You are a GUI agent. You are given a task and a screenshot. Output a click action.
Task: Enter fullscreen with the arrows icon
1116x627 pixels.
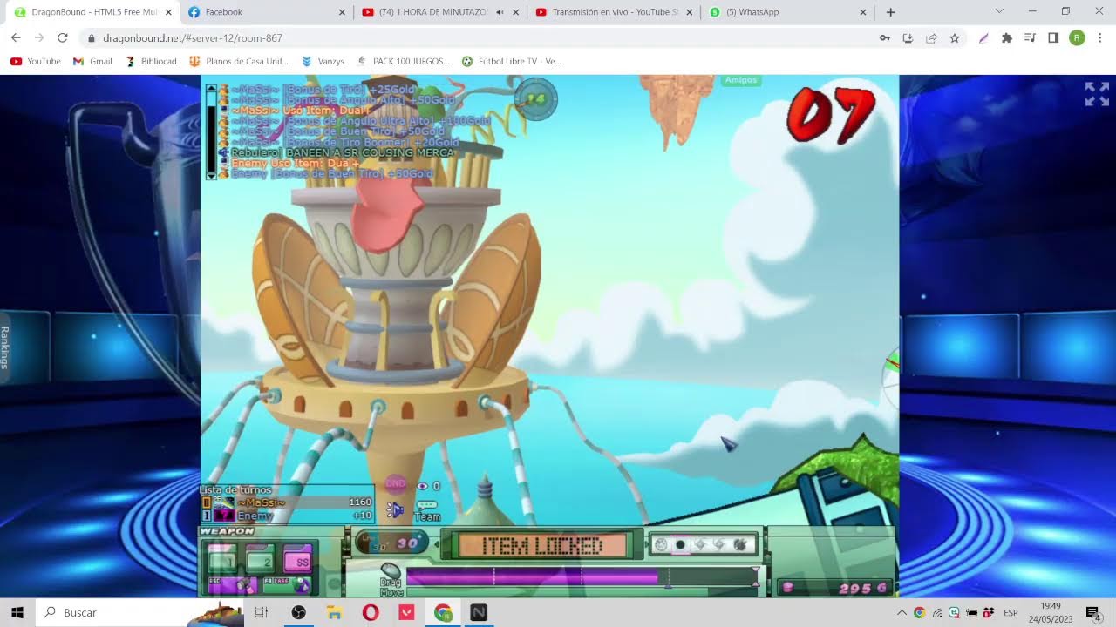[1097, 94]
